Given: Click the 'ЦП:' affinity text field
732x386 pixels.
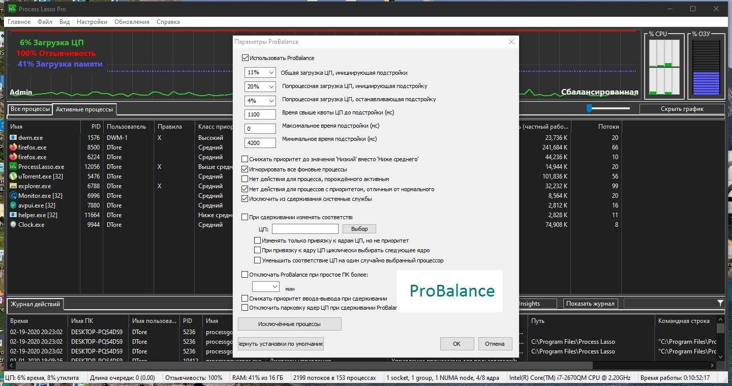Looking at the screenshot, I should coord(305,229).
